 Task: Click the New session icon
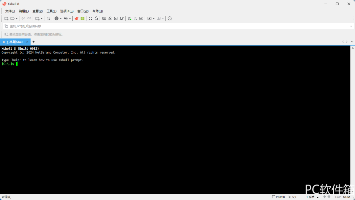(x=6, y=18)
